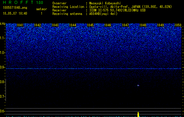This screenshot has height=117, width=184.
Task: Click the 1.00 version number
Action: (39, 2)
